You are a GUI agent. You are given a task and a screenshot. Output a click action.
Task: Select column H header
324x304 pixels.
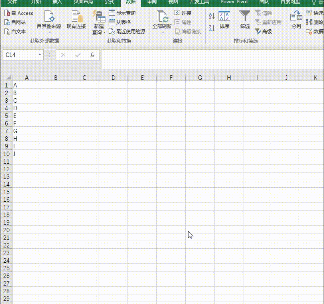[x=229, y=78]
